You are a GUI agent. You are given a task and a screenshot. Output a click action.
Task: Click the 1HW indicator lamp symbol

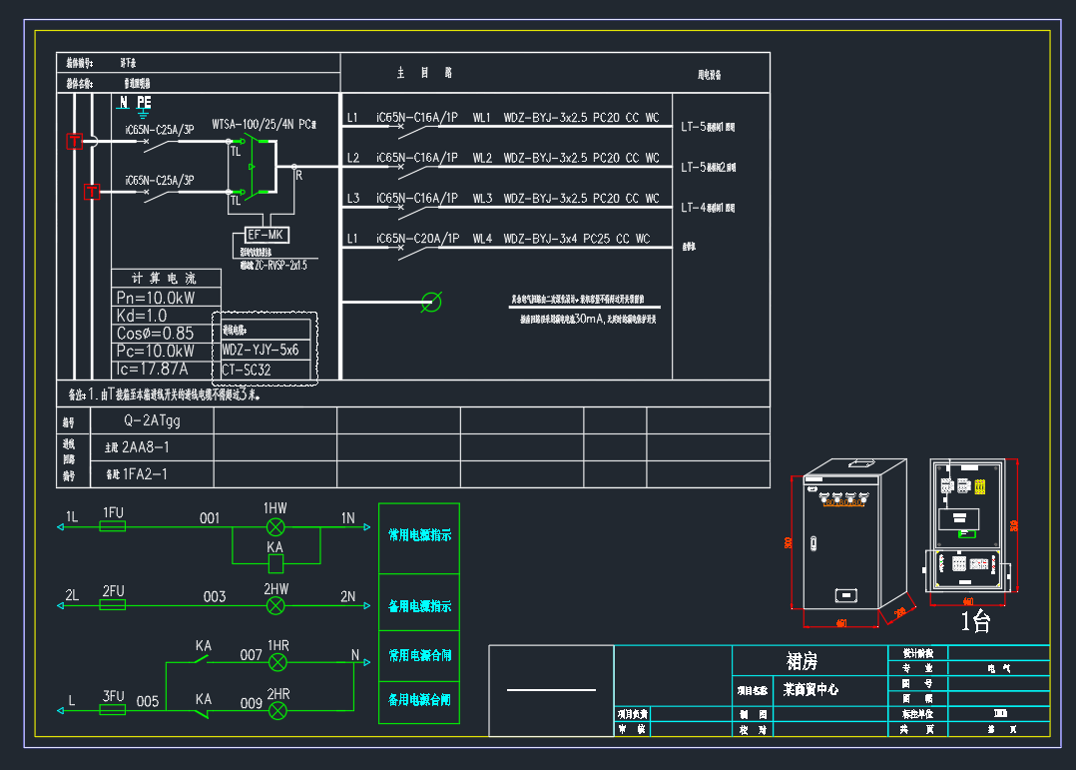275,526
